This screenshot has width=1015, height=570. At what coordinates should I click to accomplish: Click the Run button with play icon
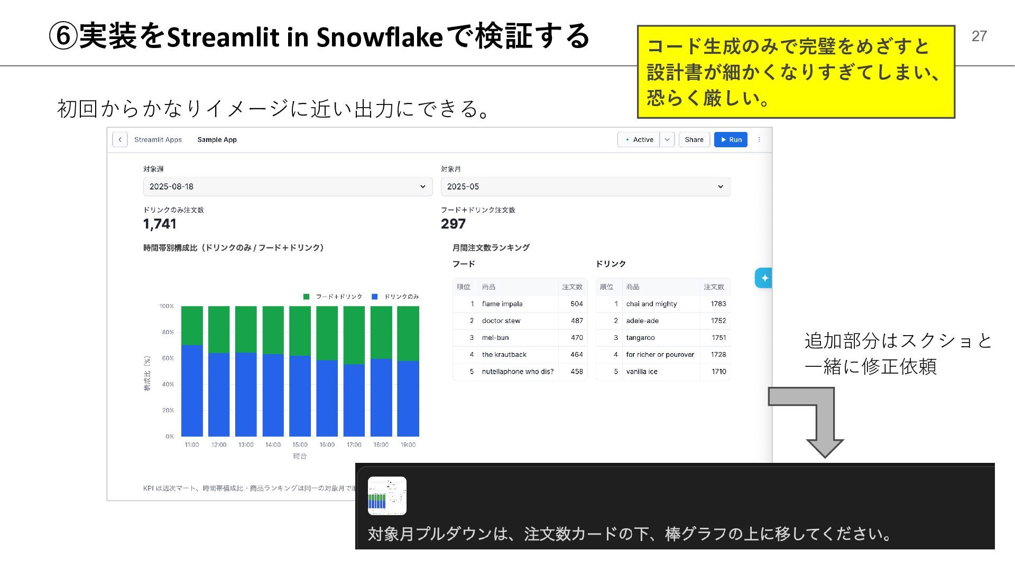tap(731, 140)
